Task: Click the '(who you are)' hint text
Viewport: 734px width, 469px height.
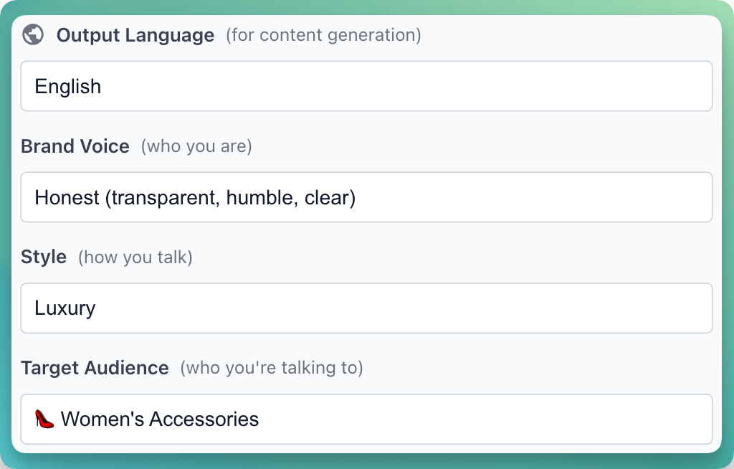Action: pos(196,146)
